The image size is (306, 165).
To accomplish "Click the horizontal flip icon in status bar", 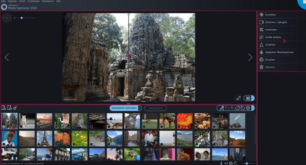I will 226,163.
